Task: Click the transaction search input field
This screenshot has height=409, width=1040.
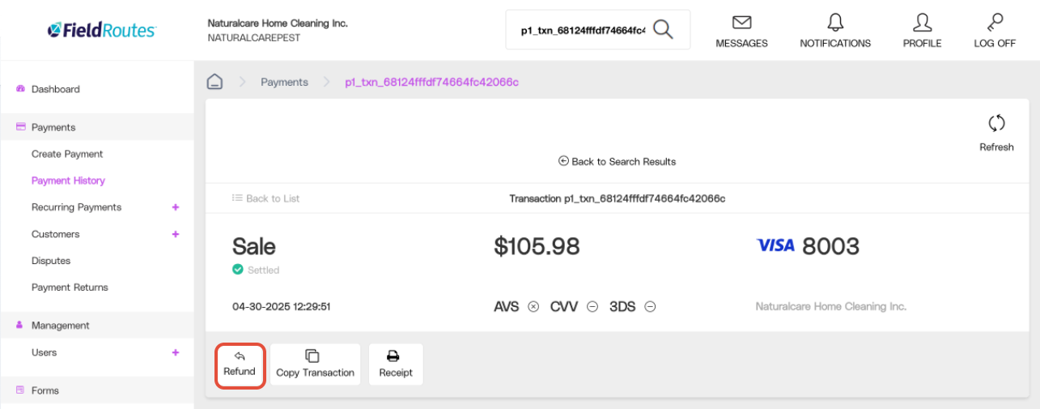Action: (582, 30)
